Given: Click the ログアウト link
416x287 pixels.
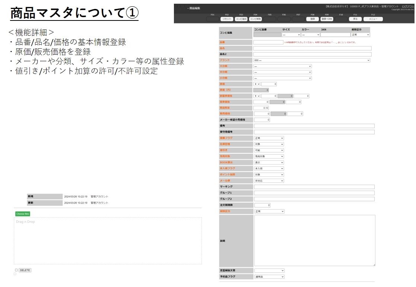Looking at the screenshot, I should coord(408,6).
